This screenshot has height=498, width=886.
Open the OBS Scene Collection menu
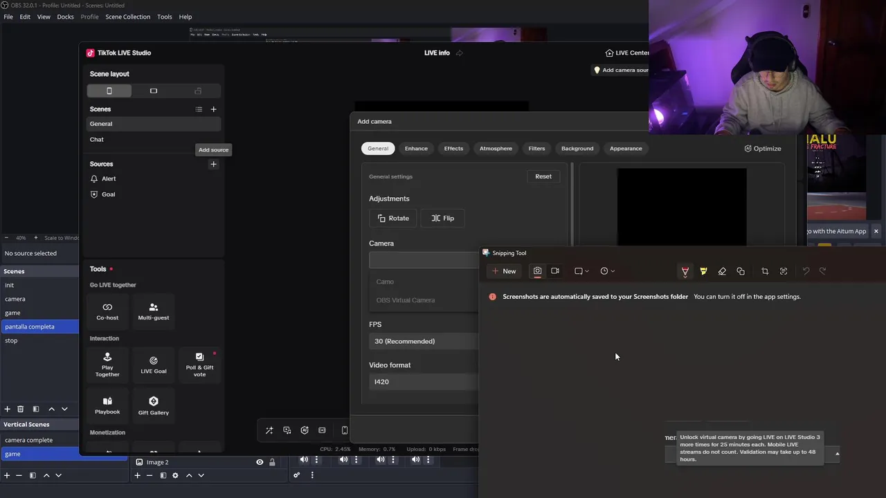pos(127,17)
